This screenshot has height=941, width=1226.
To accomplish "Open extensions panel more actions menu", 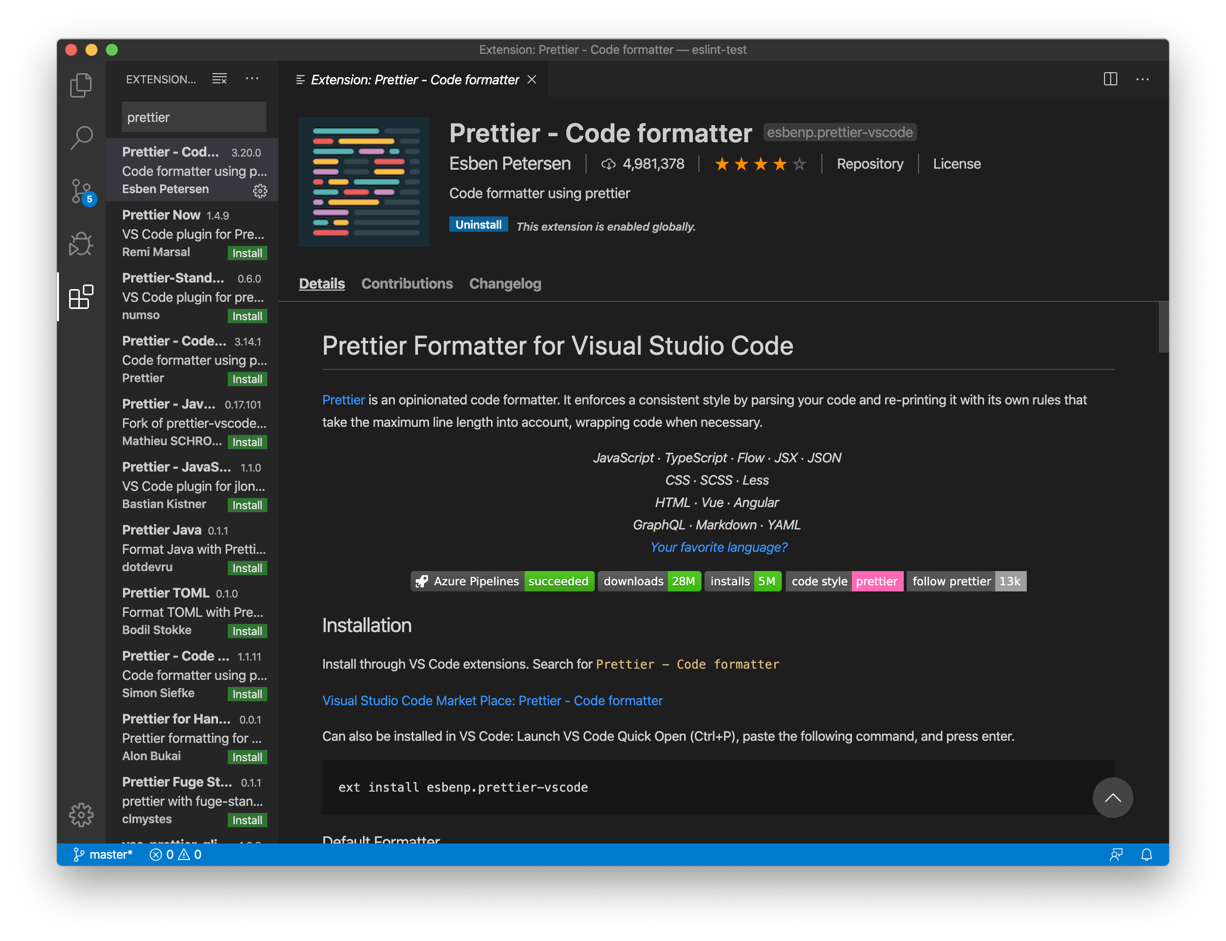I will tap(252, 79).
